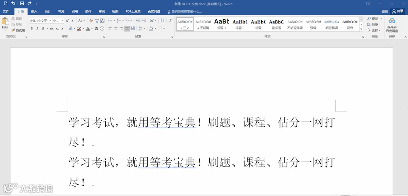Apply the 要点 style
The height and width of the screenshot is (196, 408).
pyautogui.click(x=350, y=24)
